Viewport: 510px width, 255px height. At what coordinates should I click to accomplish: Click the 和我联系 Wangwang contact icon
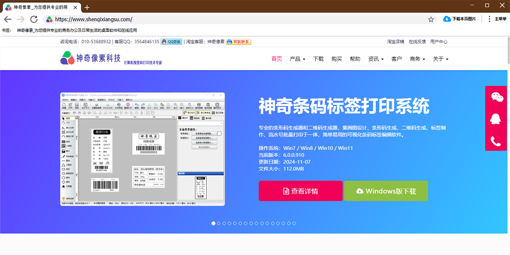[x=238, y=41]
